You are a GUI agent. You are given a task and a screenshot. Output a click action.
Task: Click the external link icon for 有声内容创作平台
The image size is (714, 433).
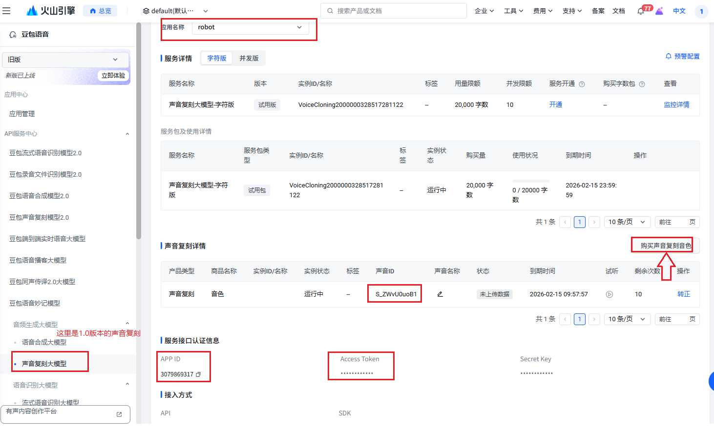119,414
